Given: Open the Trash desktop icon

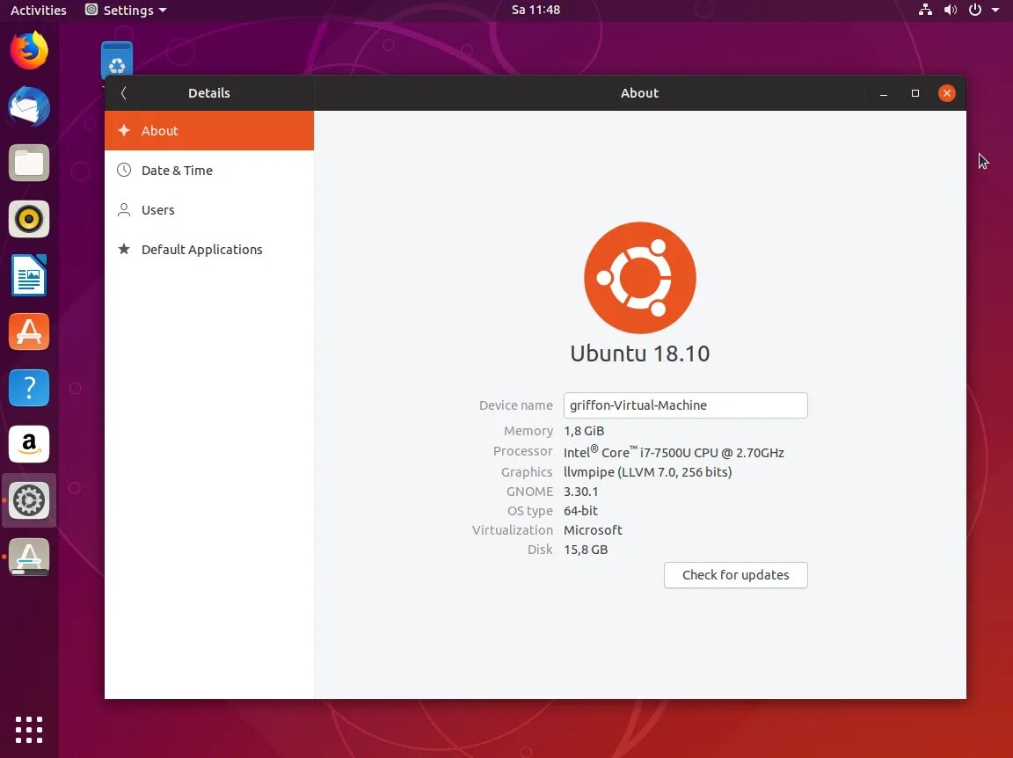Looking at the screenshot, I should coord(117,61).
